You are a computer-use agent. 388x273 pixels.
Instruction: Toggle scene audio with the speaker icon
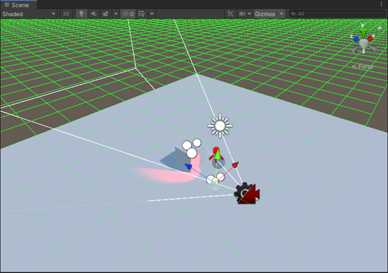coord(94,14)
